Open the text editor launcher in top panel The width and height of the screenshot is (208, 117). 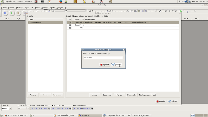[49, 2]
